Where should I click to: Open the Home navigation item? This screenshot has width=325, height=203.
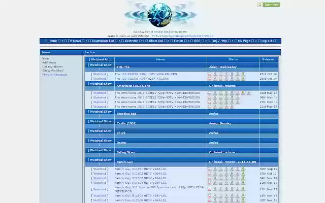coord(53,41)
